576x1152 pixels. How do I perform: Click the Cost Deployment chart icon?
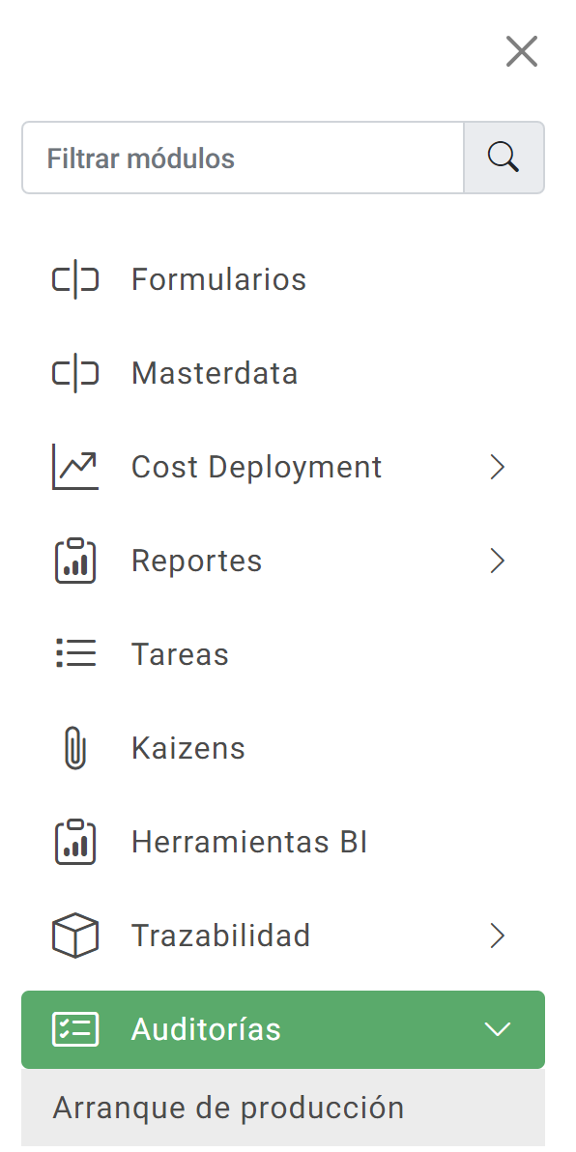click(x=75, y=467)
